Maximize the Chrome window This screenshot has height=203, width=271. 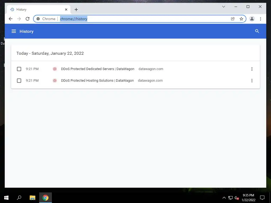tap(248, 7)
